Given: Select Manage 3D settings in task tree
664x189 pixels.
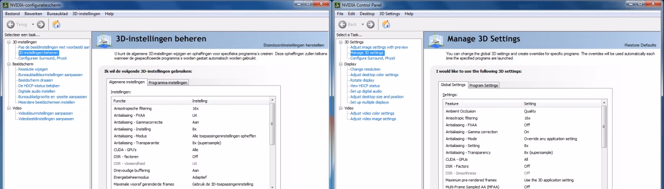Looking at the screenshot, I should click(367, 53).
